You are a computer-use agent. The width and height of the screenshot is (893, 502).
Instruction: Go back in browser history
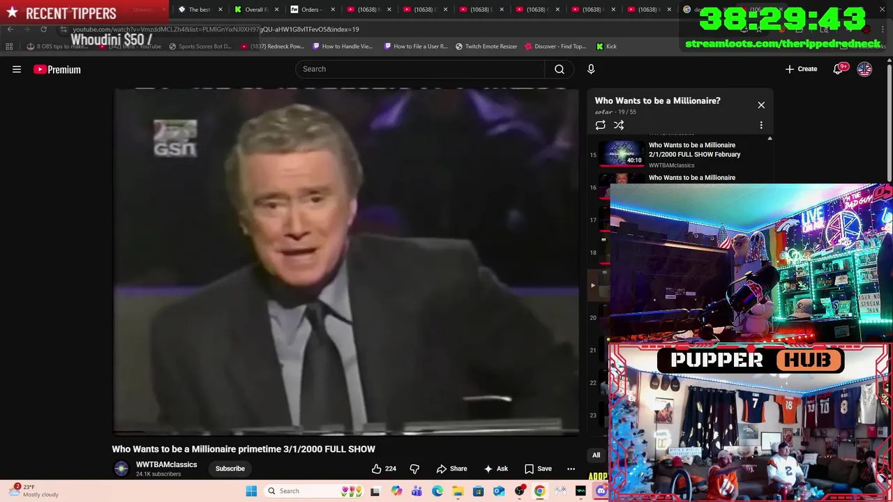pos(10,29)
